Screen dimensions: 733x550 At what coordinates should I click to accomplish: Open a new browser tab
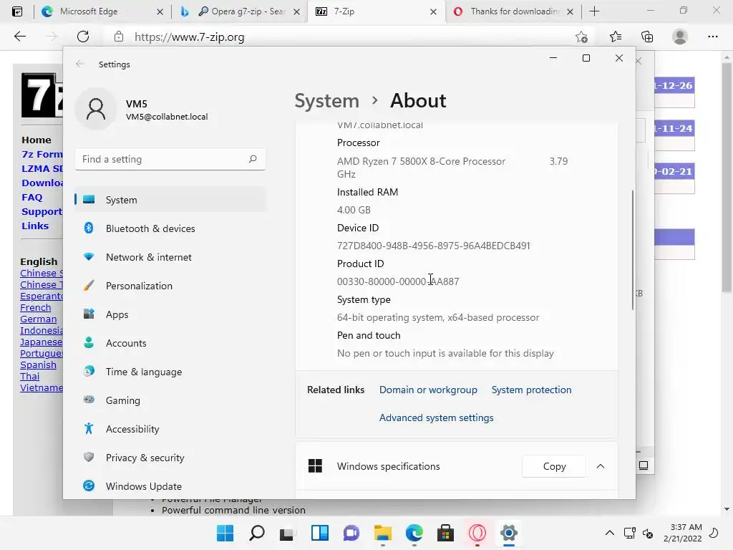[x=594, y=11]
